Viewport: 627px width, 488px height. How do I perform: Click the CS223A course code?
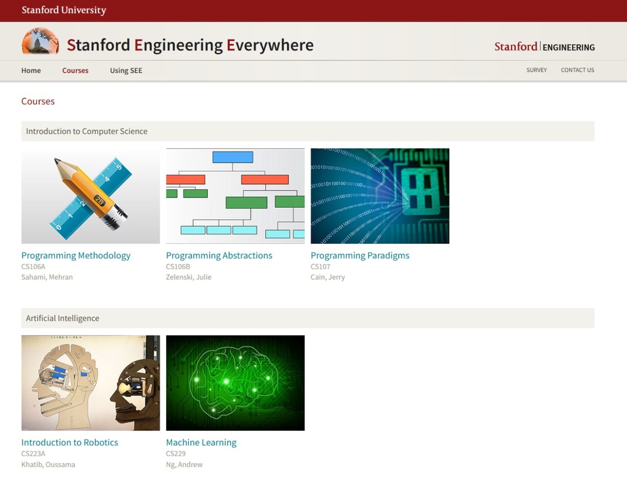pos(33,454)
